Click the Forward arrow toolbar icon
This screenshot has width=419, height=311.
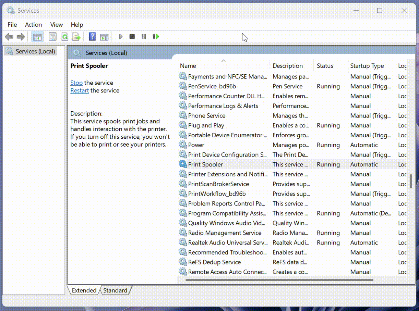pyautogui.click(x=21, y=37)
